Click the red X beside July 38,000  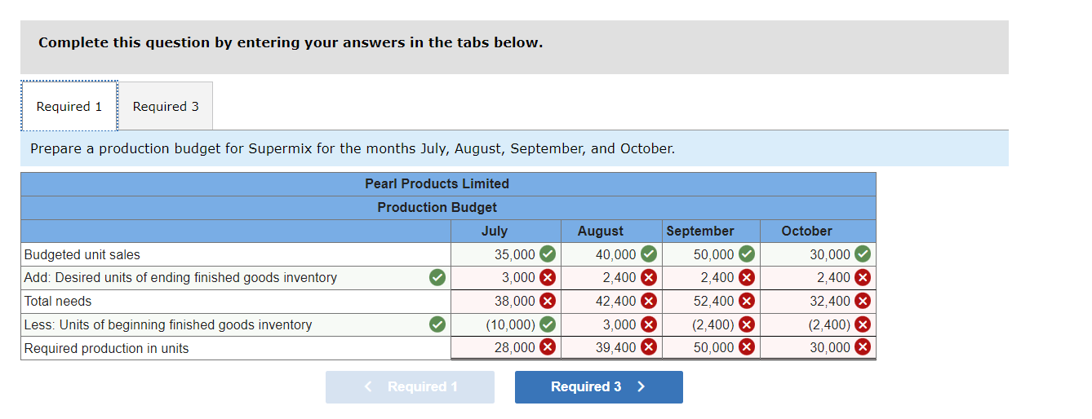click(x=548, y=301)
